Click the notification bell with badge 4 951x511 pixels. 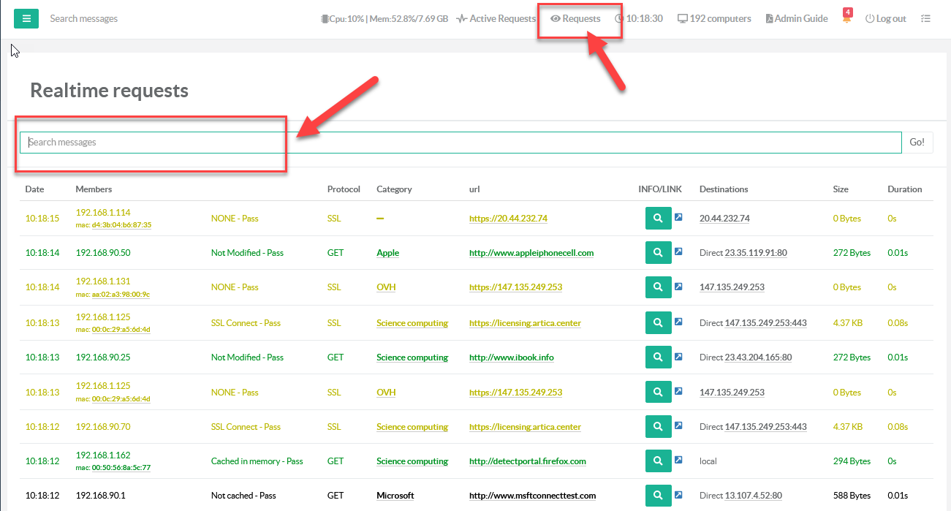pos(846,19)
